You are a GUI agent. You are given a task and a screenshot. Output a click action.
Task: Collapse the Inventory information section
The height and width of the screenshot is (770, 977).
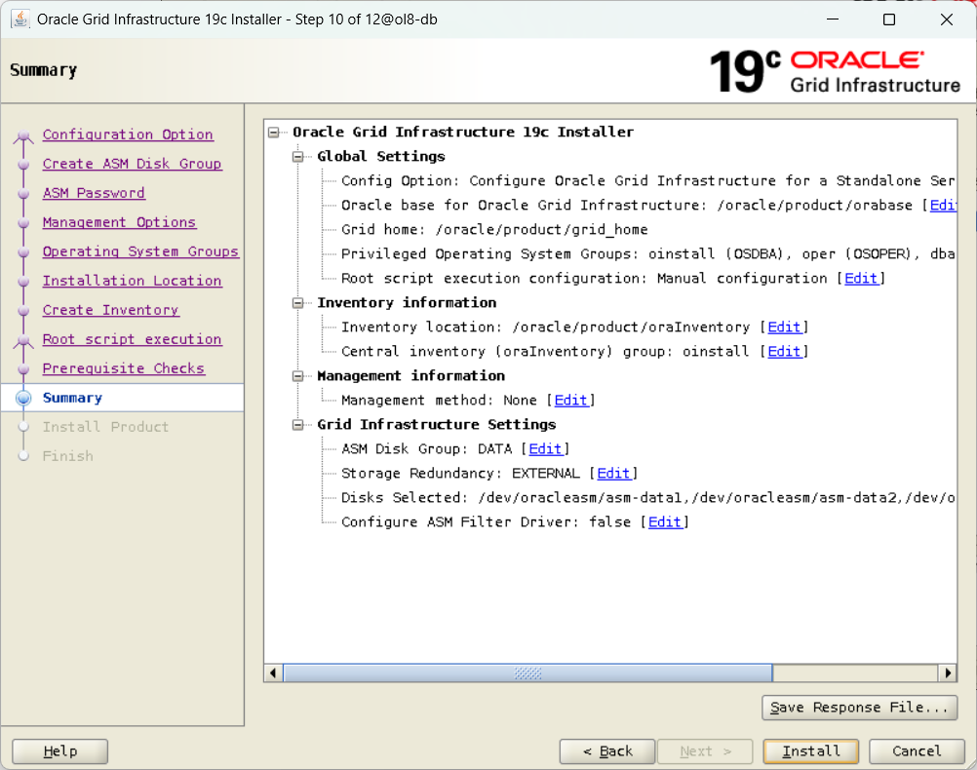tap(297, 303)
